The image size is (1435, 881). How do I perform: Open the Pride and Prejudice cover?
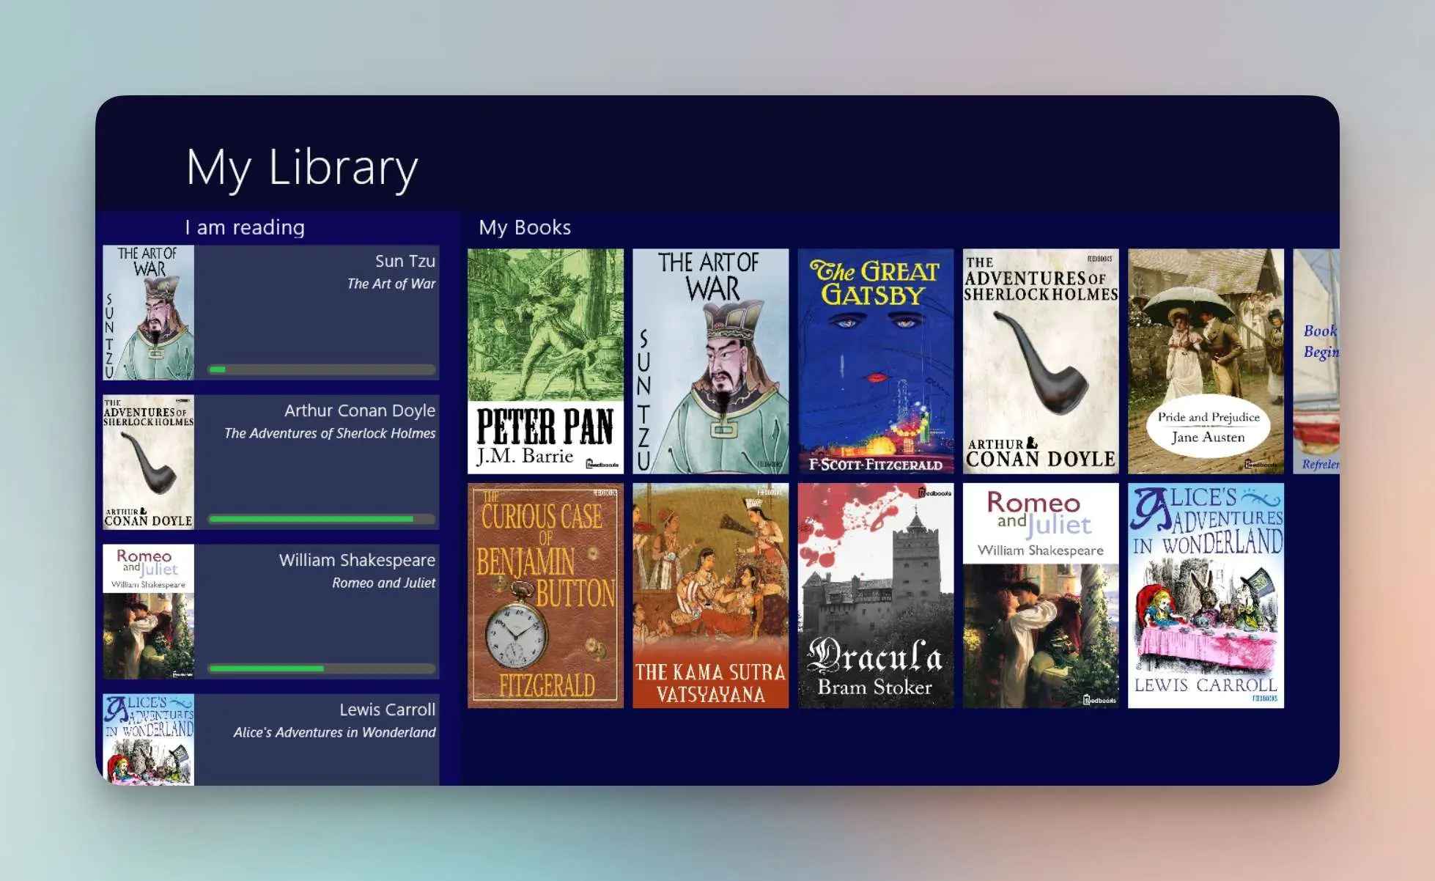(x=1206, y=361)
